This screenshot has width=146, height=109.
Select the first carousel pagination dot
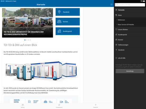[25, 40]
